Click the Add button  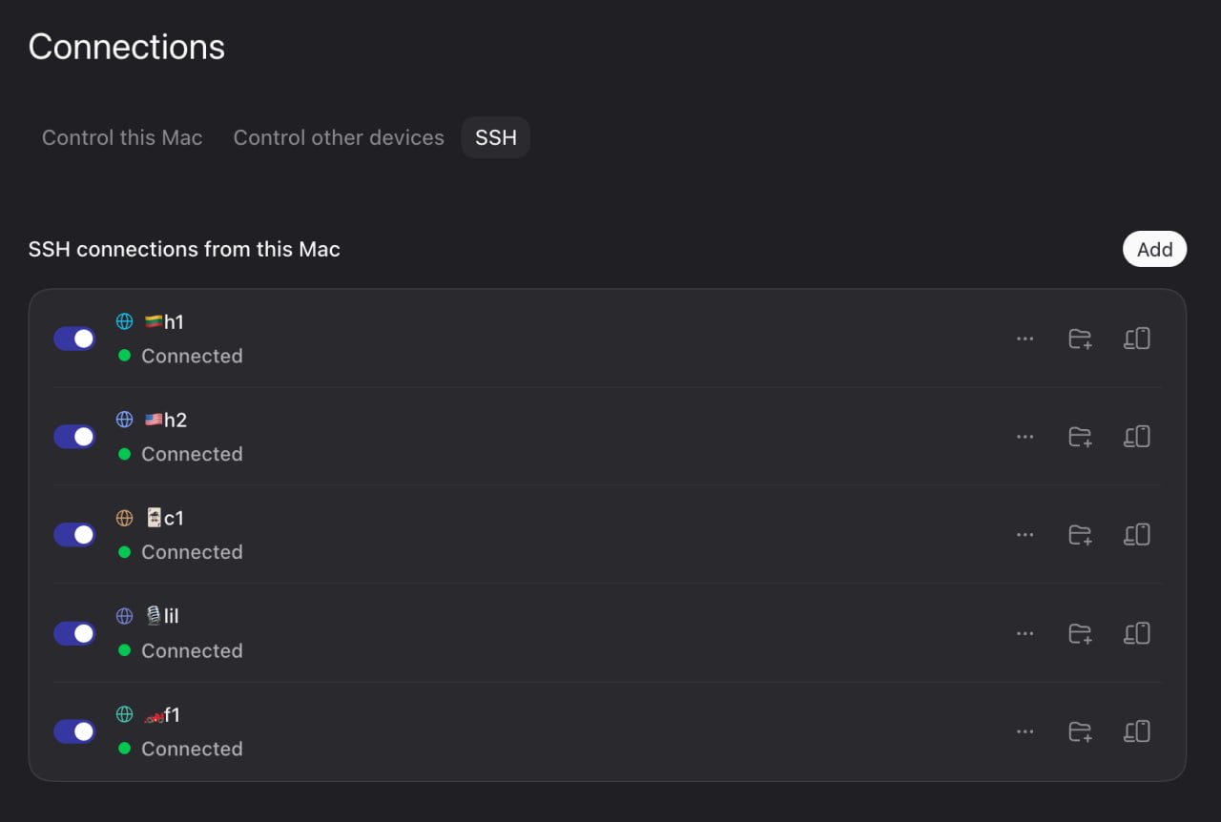point(1154,249)
